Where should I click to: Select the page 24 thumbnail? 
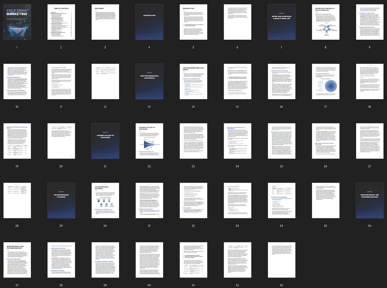(237, 141)
